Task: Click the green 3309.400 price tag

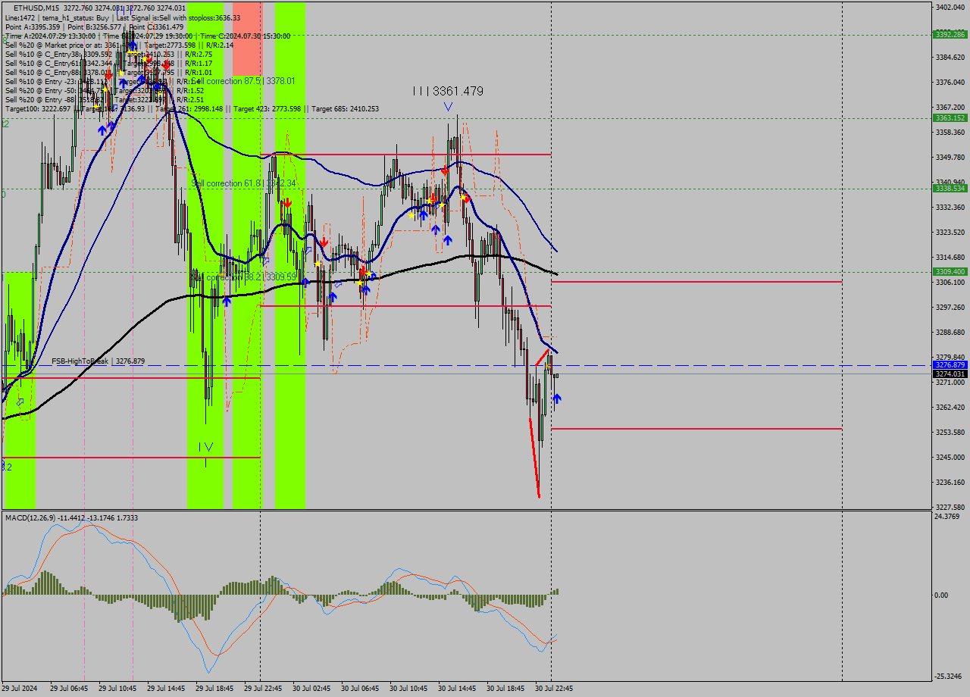Action: (950, 271)
